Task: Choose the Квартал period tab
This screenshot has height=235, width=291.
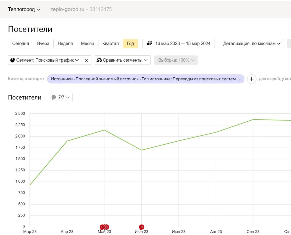Action: click(111, 43)
